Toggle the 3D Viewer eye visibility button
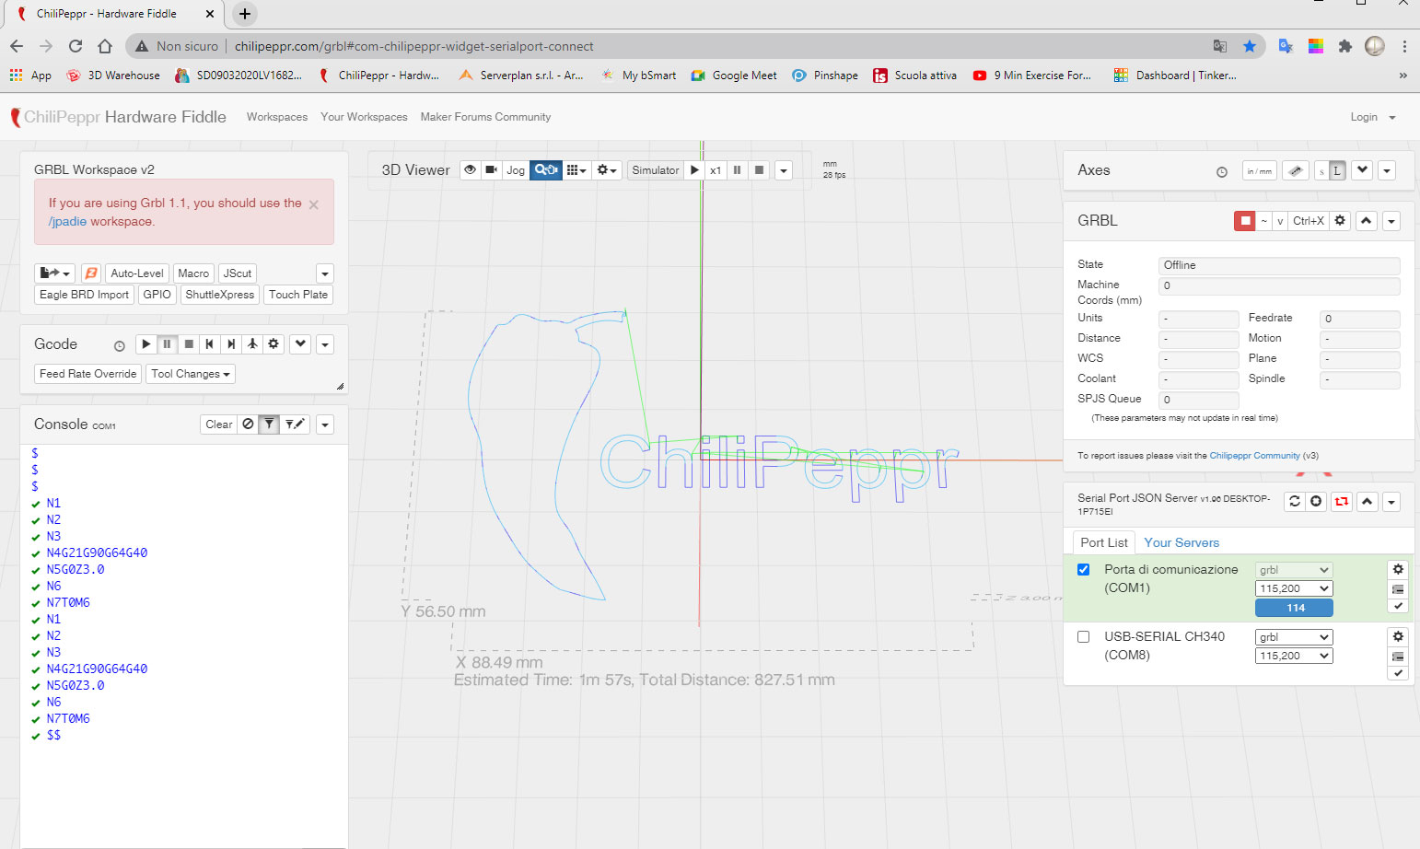 pyautogui.click(x=471, y=170)
